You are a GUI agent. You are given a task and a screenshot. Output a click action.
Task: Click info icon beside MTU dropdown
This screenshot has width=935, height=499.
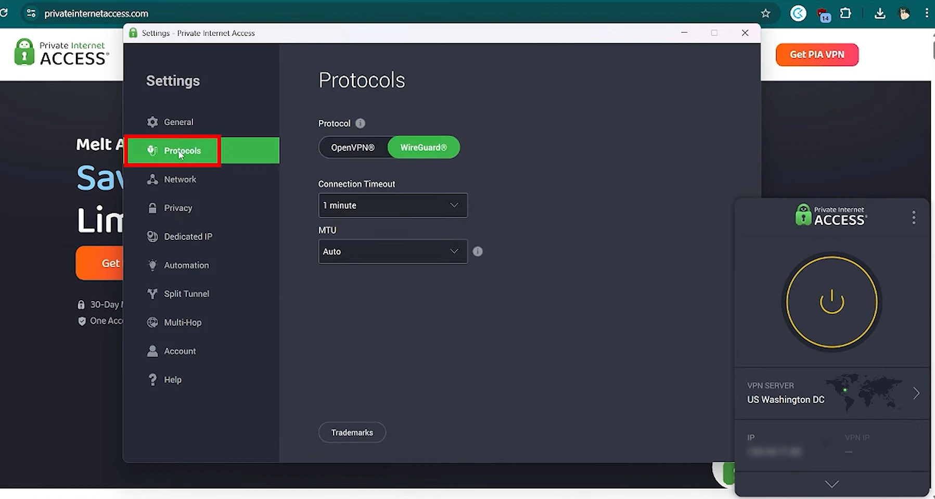(478, 251)
